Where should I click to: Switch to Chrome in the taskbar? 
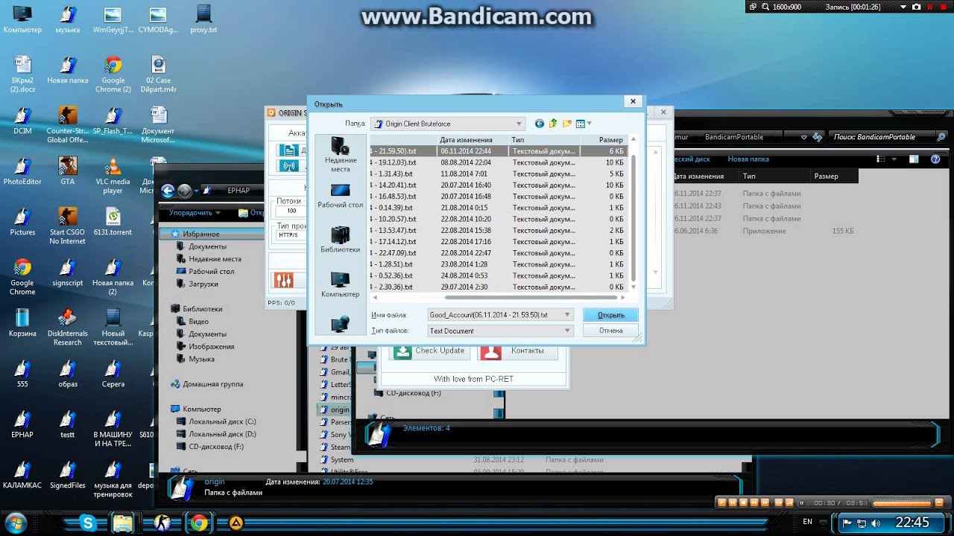pyautogui.click(x=198, y=523)
